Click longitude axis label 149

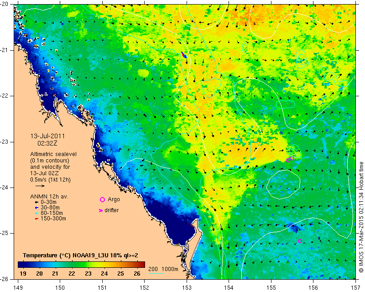point(18,288)
